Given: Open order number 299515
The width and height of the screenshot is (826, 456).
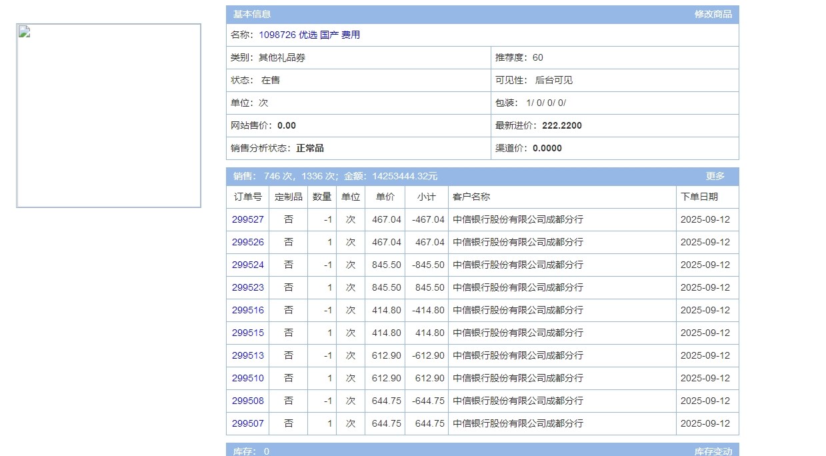Looking at the screenshot, I should (248, 333).
